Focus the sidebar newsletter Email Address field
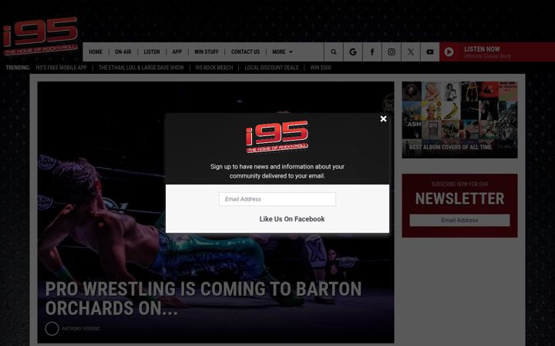This screenshot has height=346, width=555. [x=459, y=221]
